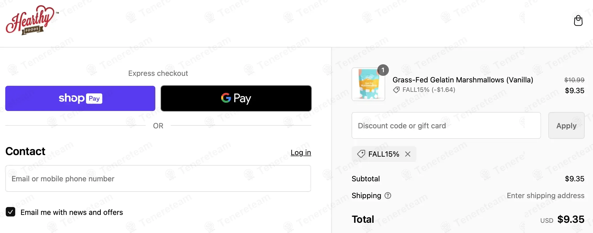593x233 pixels.
Task: Click the Express checkout heading
Action: (158, 73)
